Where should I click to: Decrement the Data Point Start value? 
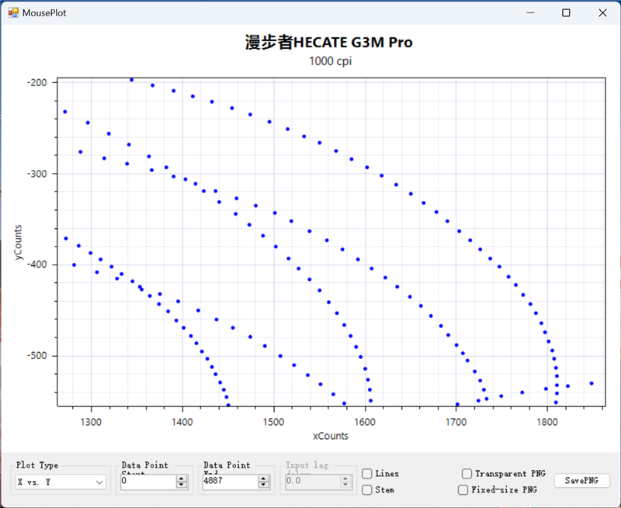tap(182, 485)
